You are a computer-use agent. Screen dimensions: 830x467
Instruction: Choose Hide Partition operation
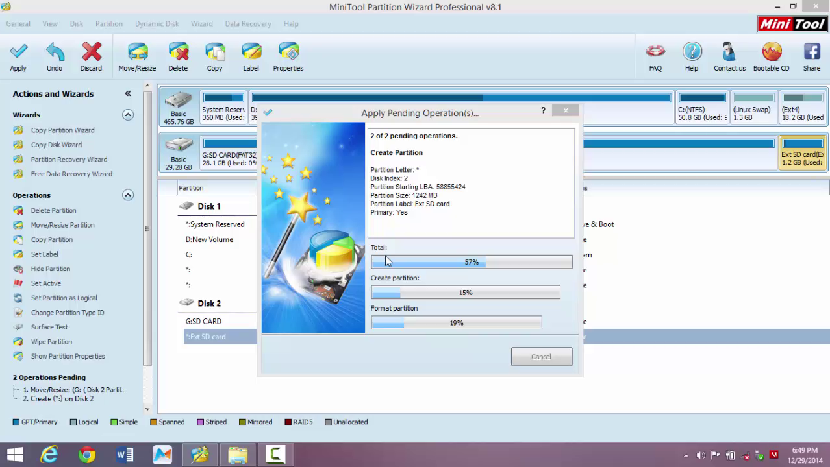50,269
